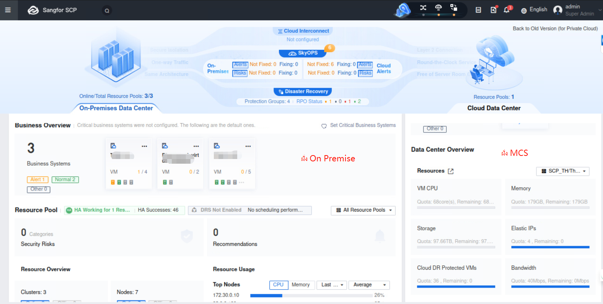Click the bell icon in Recommendations card
The image size is (603, 304).
[x=380, y=236]
